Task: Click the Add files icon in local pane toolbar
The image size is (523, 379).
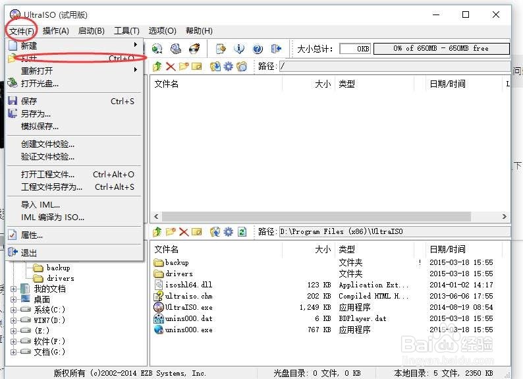Action: [x=215, y=231]
